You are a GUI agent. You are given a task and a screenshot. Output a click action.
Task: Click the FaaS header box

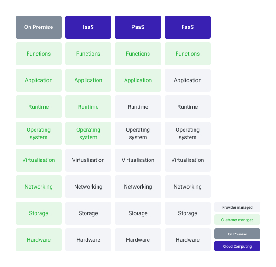pos(188,27)
